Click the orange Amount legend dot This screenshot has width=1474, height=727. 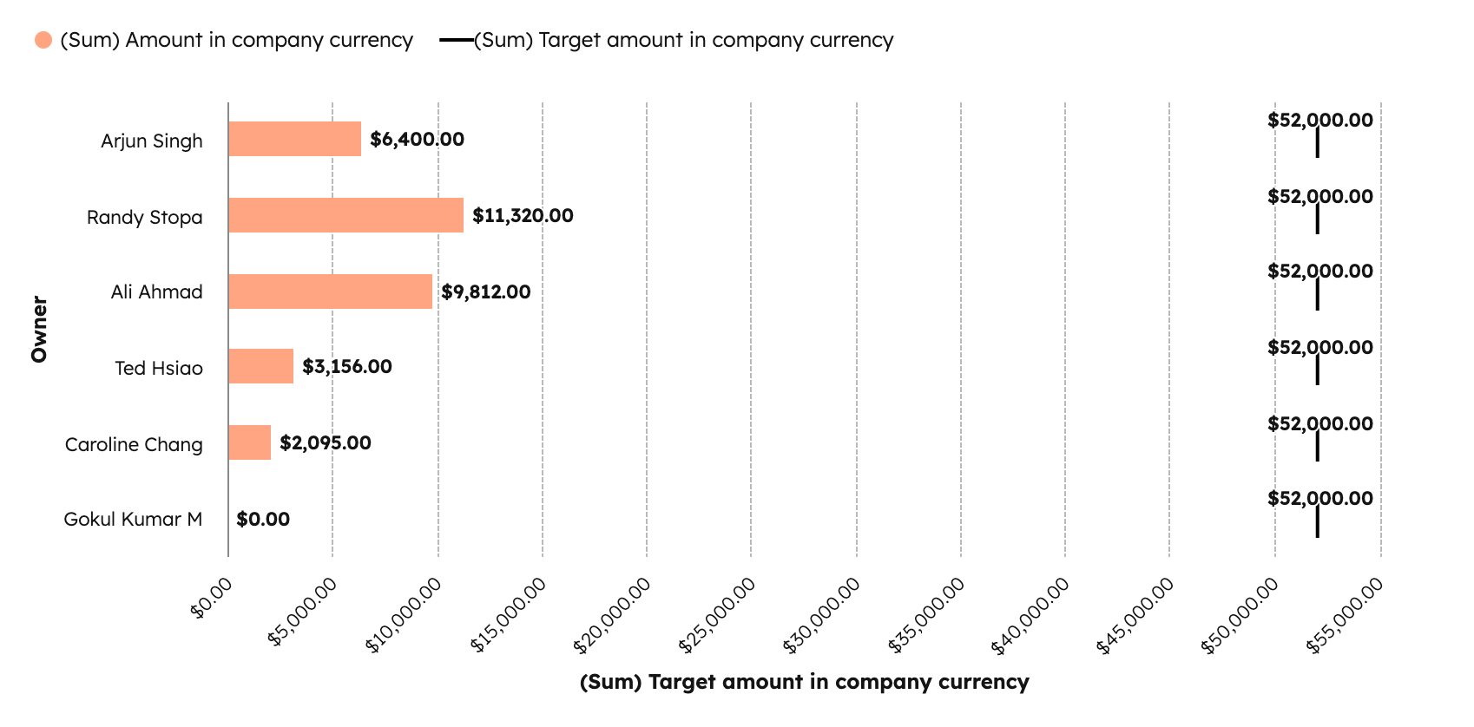(43, 41)
